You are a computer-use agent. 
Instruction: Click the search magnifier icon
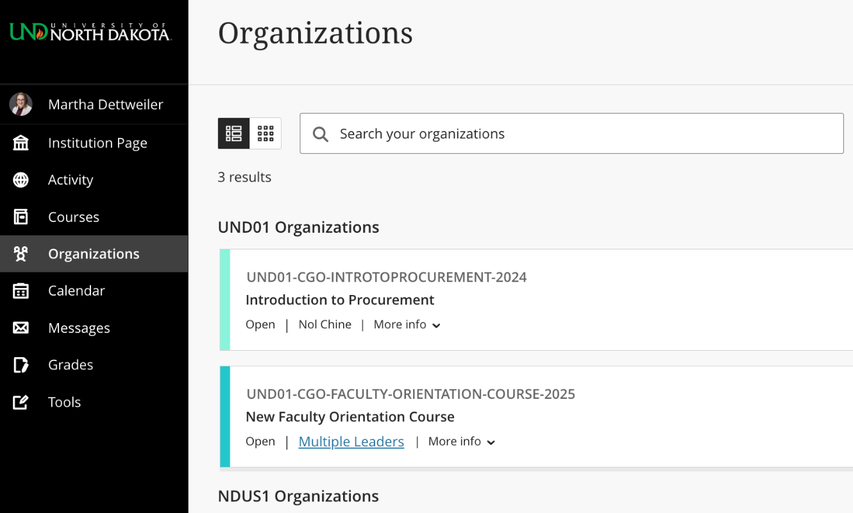(x=320, y=133)
